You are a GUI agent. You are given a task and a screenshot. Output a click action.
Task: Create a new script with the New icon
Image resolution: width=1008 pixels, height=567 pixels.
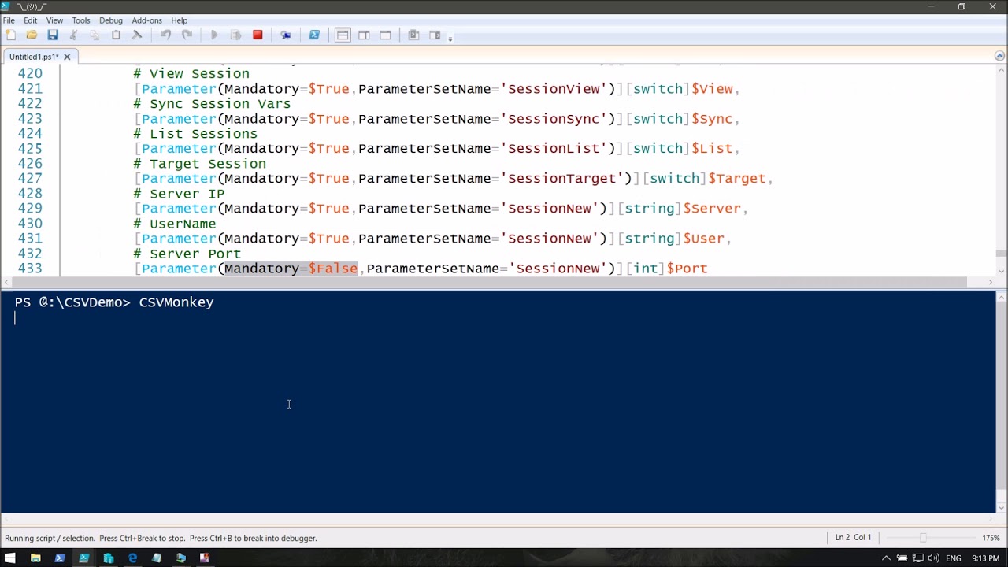tap(10, 35)
